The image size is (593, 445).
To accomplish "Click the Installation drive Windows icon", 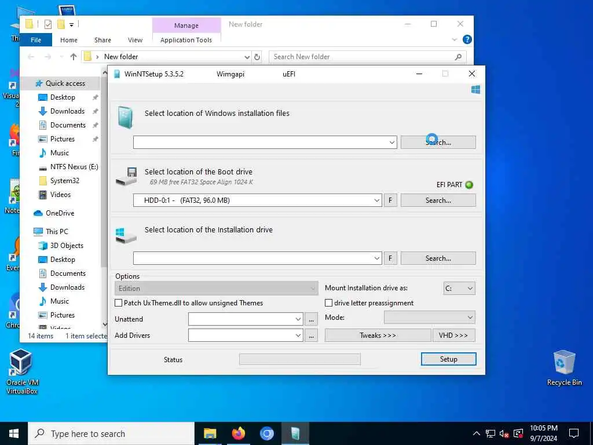I will [126, 235].
